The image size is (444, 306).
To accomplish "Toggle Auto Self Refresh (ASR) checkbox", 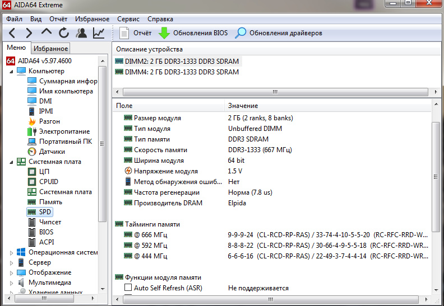I will 128,288.
